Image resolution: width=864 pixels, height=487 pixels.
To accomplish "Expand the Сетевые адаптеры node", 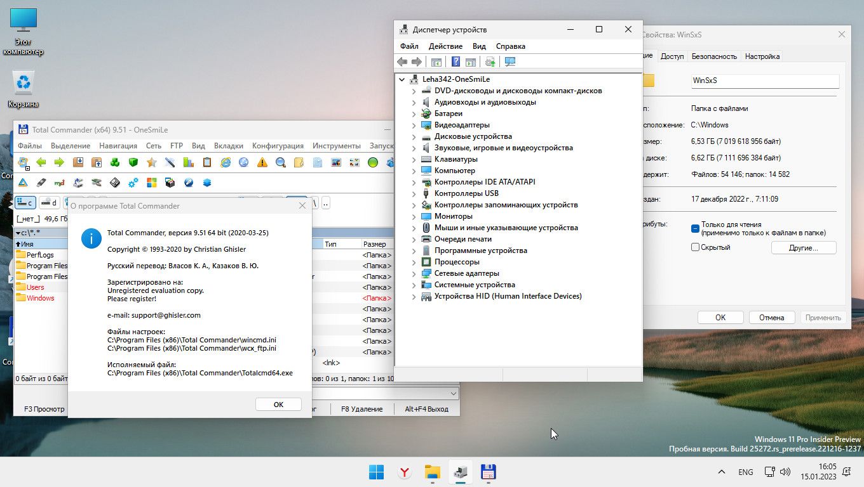I will 414,273.
